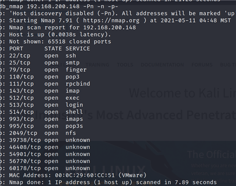Click the 25/tcp smtp port entry
236x186 pixels.
[x=44, y=63]
